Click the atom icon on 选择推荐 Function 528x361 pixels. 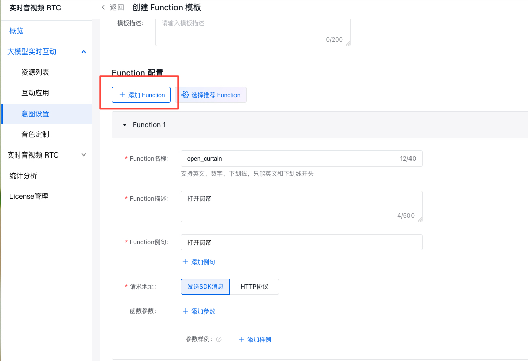click(185, 95)
